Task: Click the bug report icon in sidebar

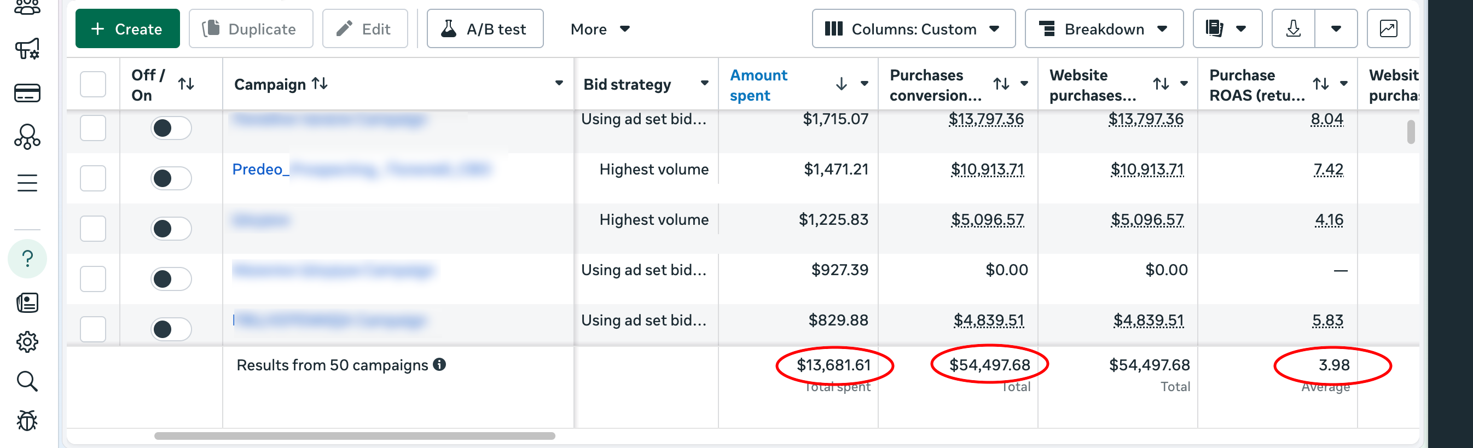Action: coord(27,421)
